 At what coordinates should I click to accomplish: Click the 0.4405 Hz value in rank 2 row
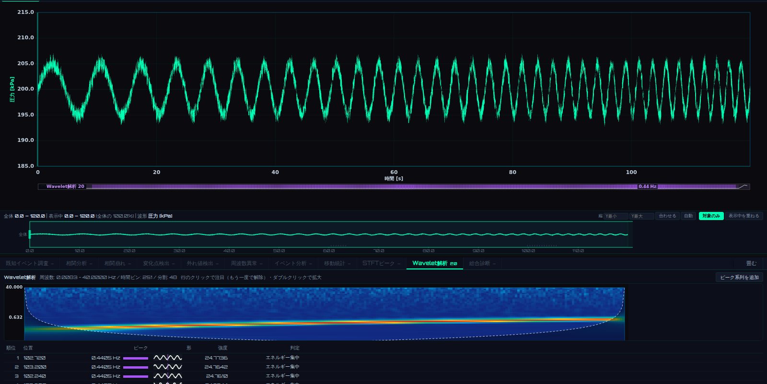pos(105,367)
